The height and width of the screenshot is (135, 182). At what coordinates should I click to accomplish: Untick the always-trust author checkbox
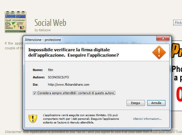tap(35, 93)
